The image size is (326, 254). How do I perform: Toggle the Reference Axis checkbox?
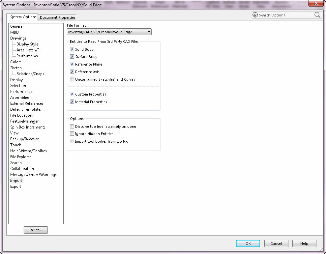(72, 72)
